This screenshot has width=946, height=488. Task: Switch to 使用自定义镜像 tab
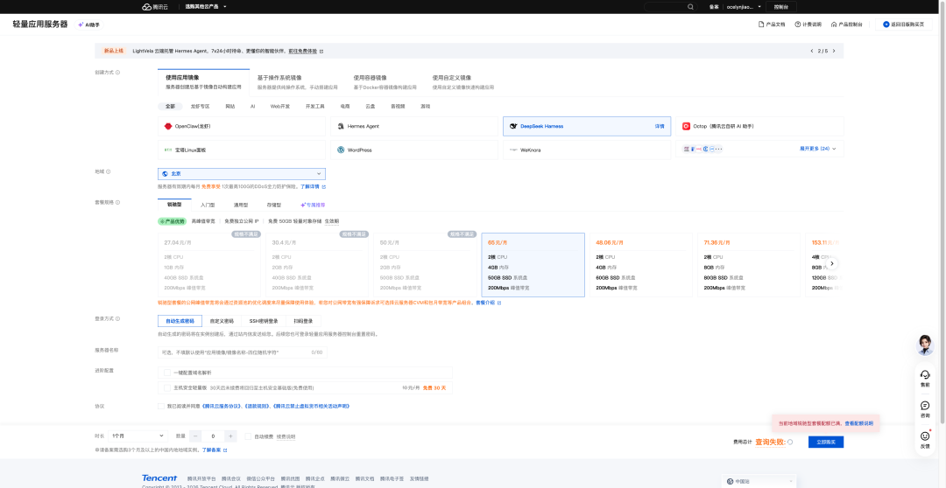click(462, 82)
